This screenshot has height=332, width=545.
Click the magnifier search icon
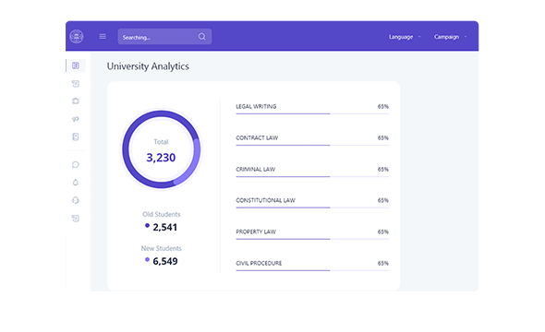click(x=202, y=36)
